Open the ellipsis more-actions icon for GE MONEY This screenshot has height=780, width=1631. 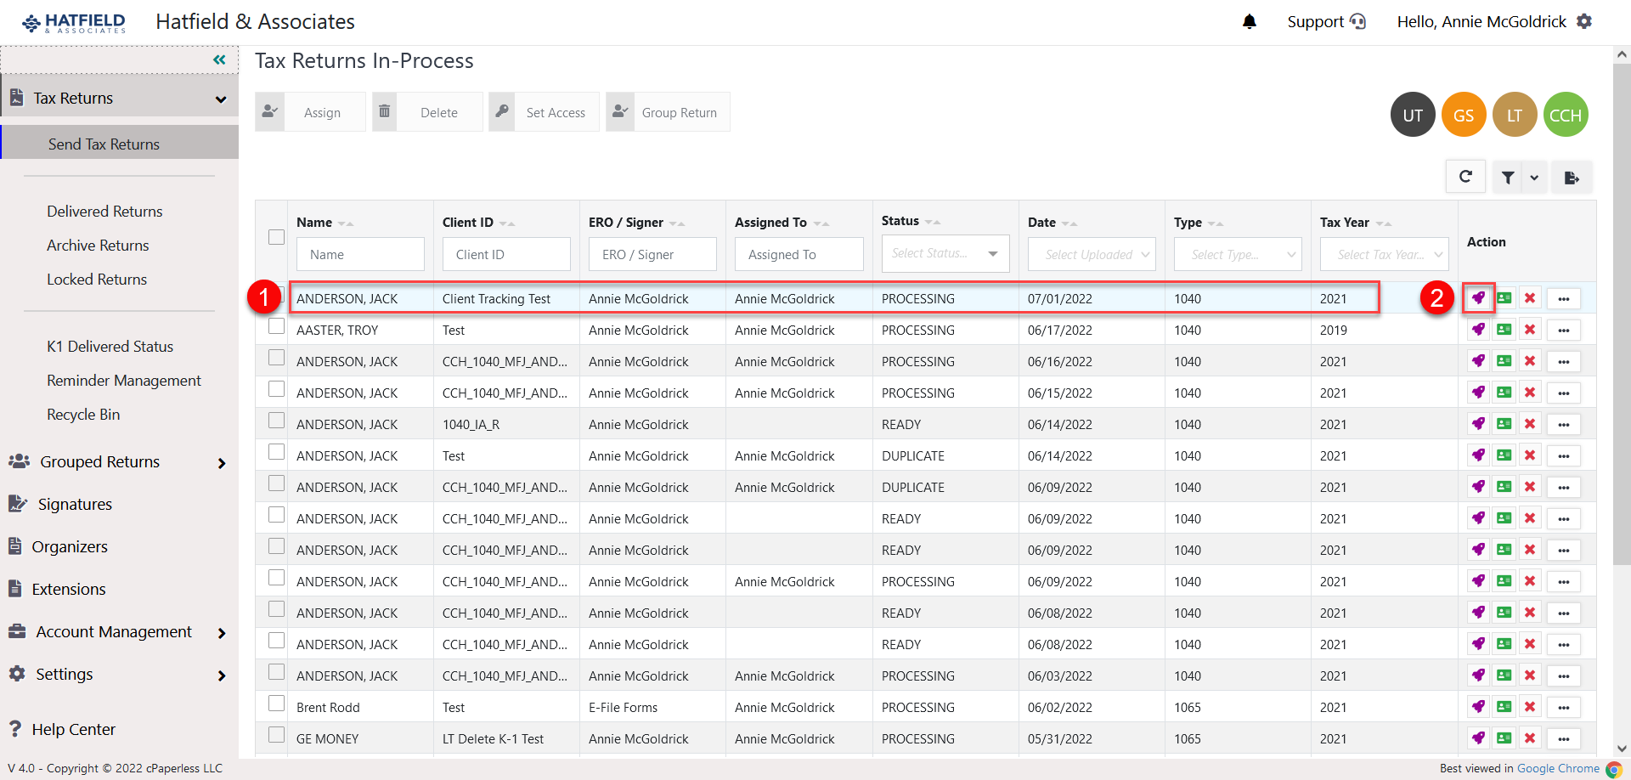pos(1564,738)
